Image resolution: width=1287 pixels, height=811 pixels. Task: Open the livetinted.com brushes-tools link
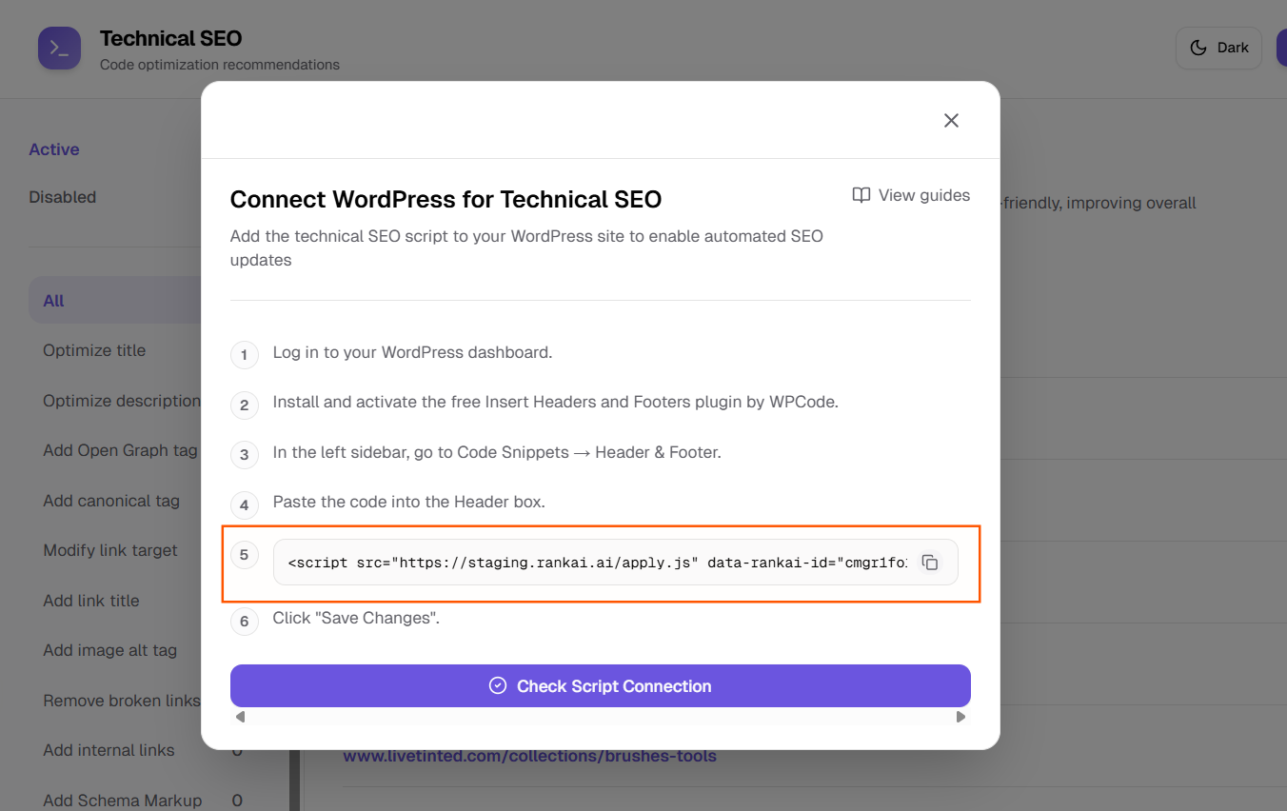click(529, 757)
